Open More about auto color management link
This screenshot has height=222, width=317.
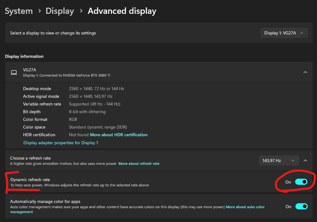coord(245,207)
